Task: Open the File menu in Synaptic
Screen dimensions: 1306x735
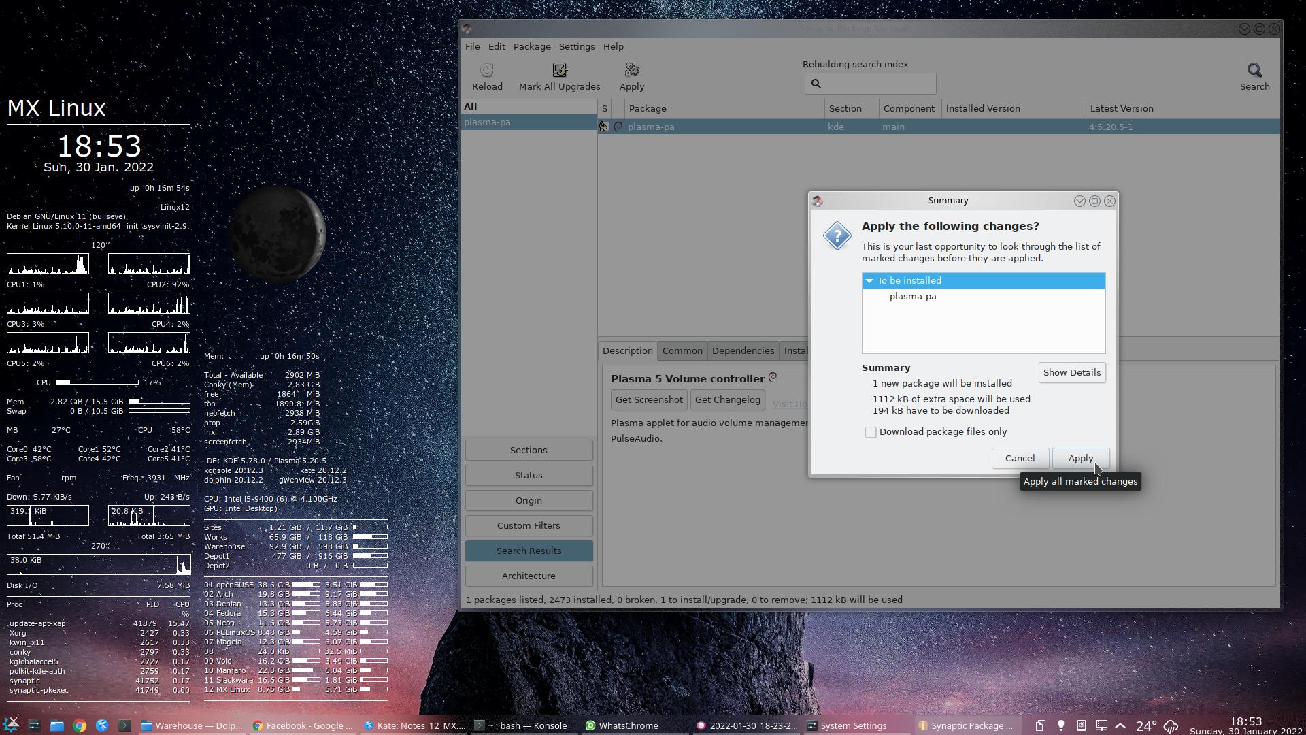Action: click(x=472, y=46)
